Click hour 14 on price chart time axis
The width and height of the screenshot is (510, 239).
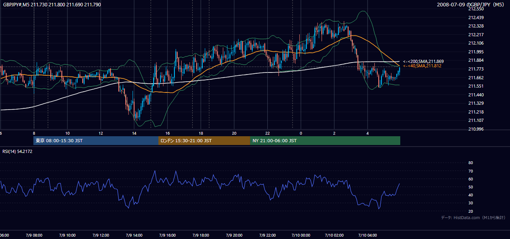tap(134, 133)
